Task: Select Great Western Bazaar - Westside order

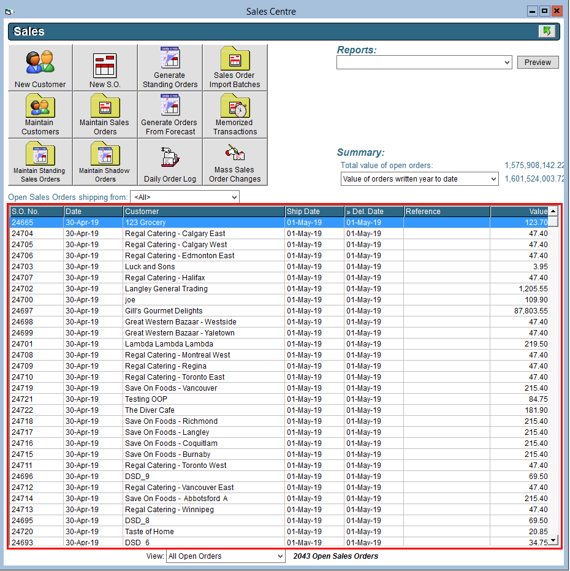Action: pos(279,322)
